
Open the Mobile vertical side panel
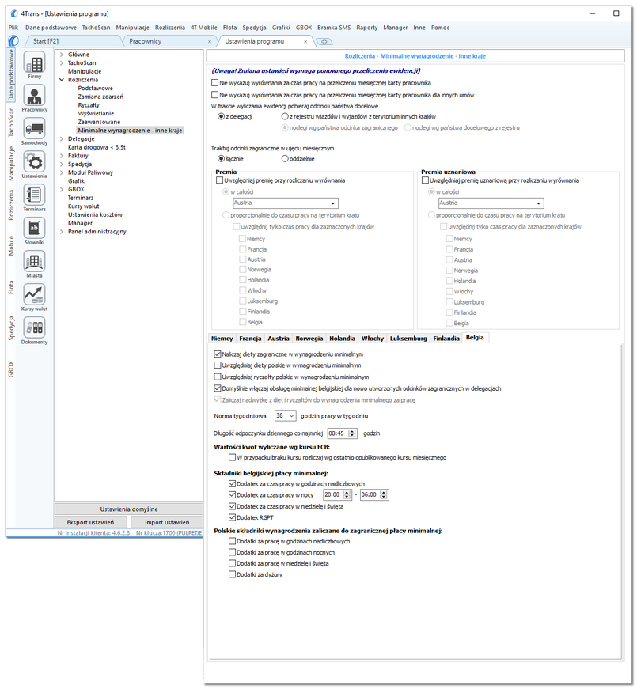pyautogui.click(x=11, y=246)
